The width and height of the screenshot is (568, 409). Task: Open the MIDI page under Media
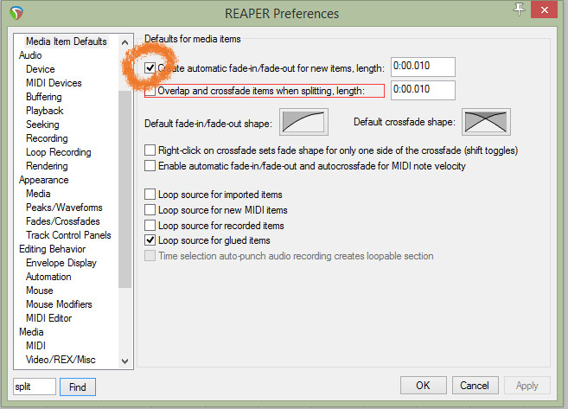35,346
